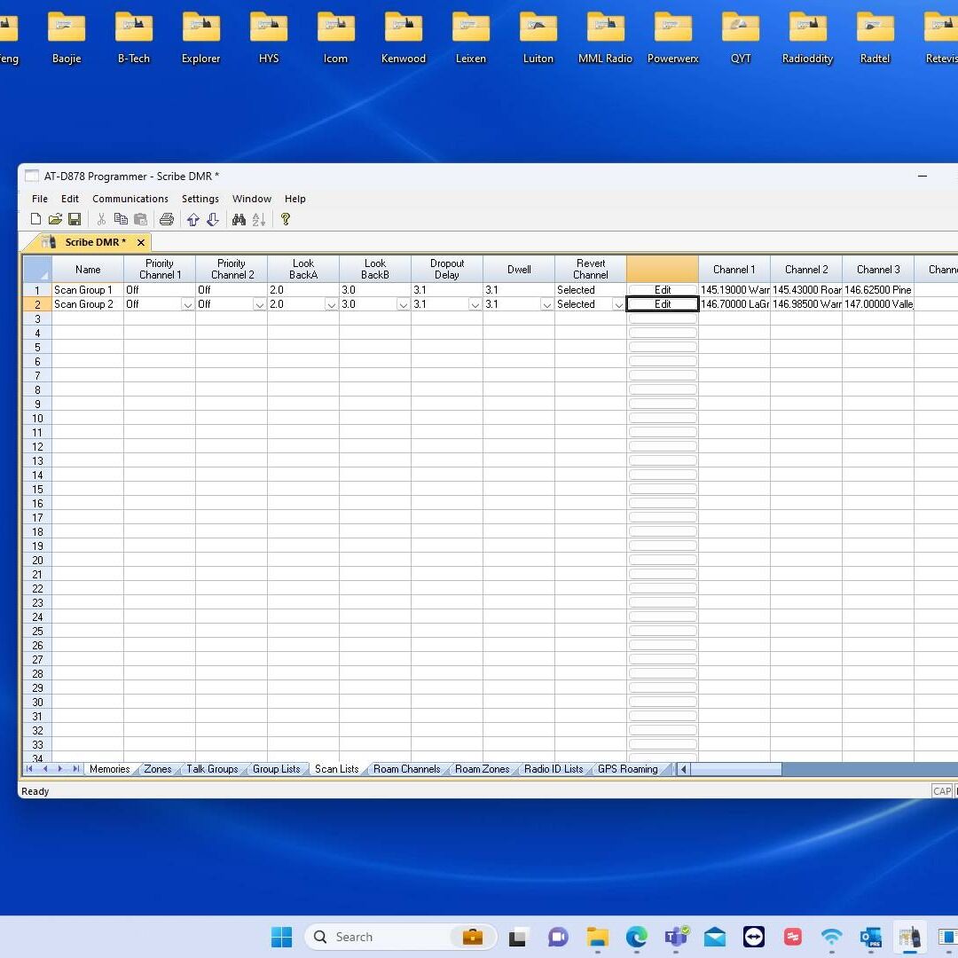The image size is (958, 958).
Task: Open the Powerwerx desktop folder
Action: pyautogui.click(x=672, y=38)
